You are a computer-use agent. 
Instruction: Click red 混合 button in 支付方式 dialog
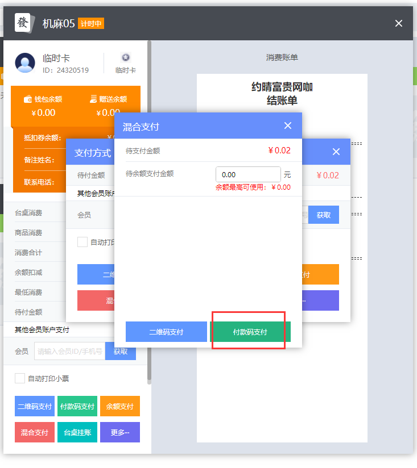coord(96,300)
